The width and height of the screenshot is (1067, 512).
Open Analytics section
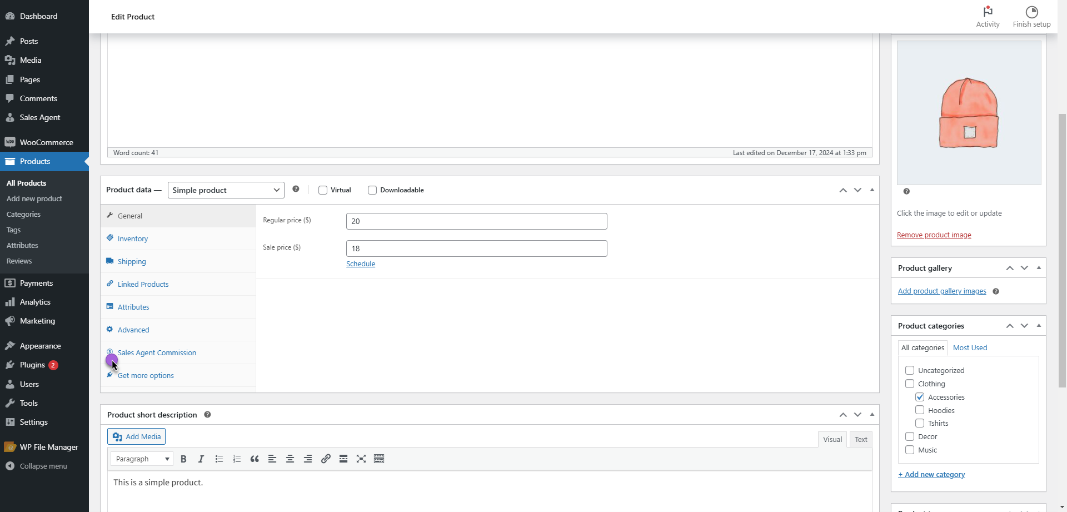coord(44,302)
